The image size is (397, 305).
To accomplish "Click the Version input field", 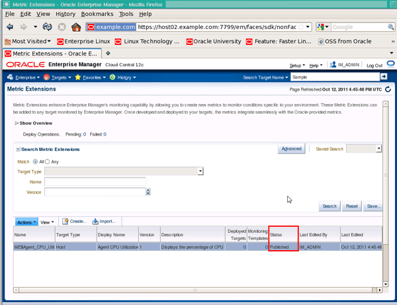I will pos(95,192).
